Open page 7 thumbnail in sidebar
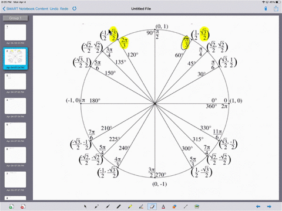Screen dimensions: 282x211 (x=15, y=179)
